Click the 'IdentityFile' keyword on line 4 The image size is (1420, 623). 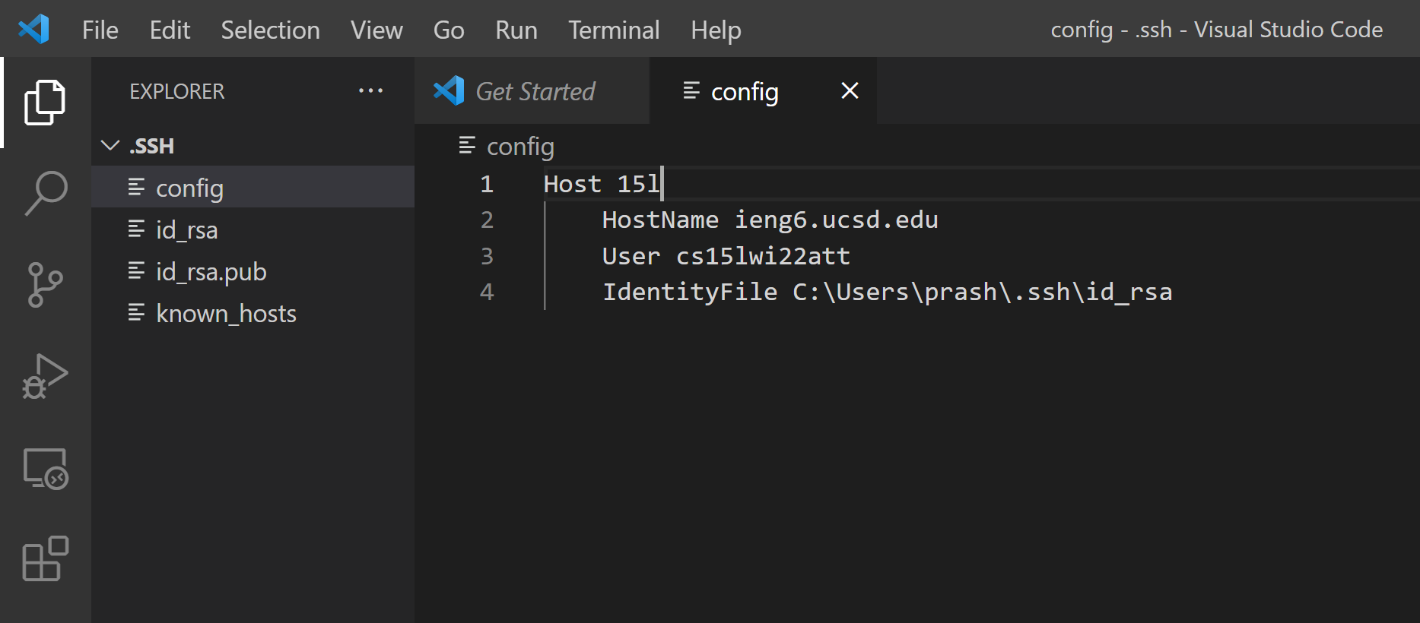pos(690,292)
